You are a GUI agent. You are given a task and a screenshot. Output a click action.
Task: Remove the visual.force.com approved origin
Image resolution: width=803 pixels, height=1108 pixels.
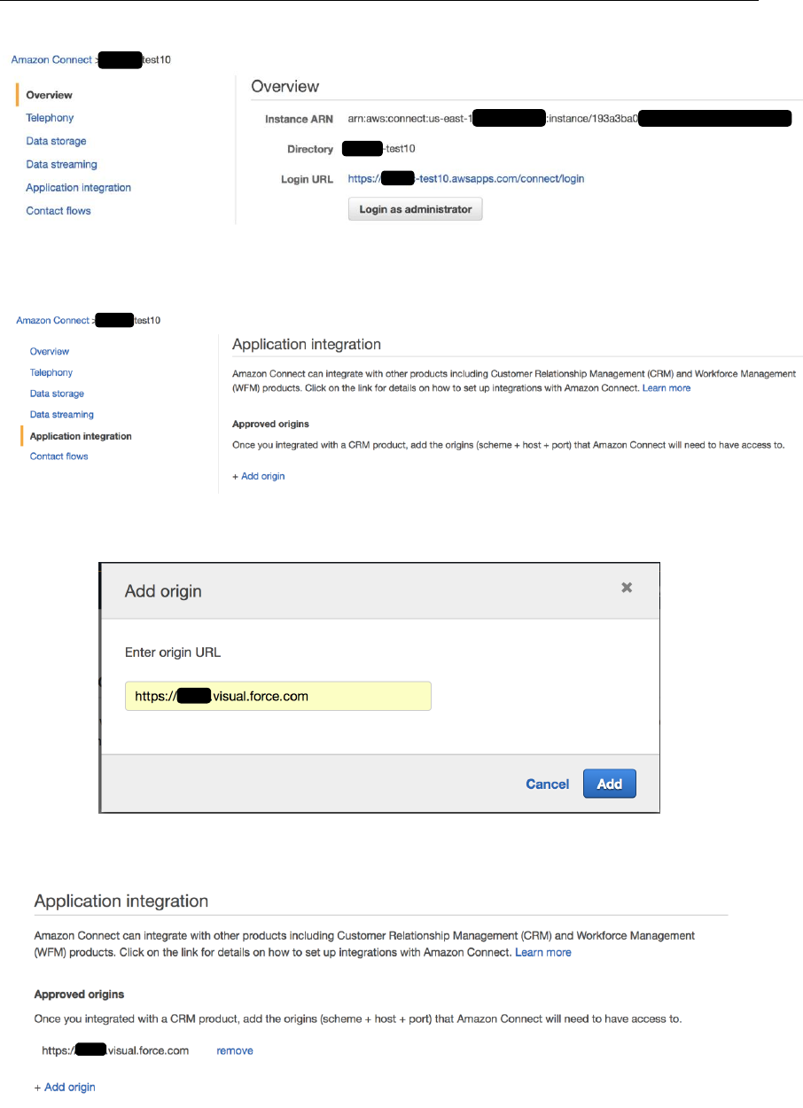(x=235, y=1050)
